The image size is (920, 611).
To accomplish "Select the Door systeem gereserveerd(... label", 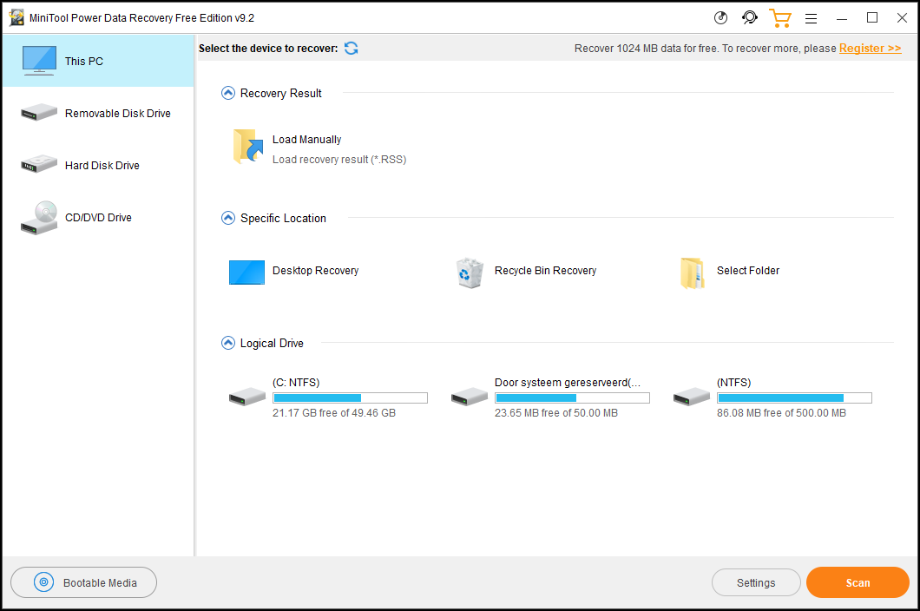I will click(568, 383).
